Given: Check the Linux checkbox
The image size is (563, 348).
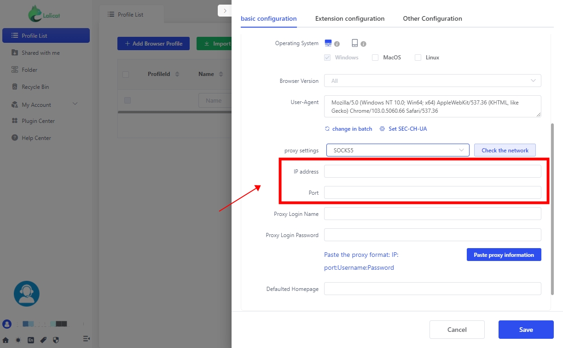Looking at the screenshot, I should [418, 58].
